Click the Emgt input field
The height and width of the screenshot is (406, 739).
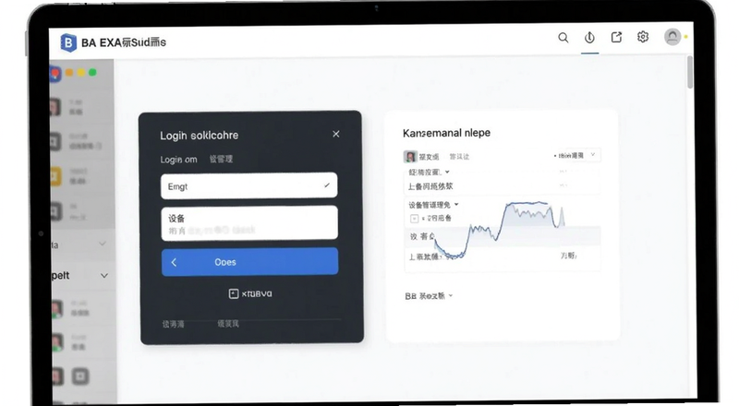[248, 185]
